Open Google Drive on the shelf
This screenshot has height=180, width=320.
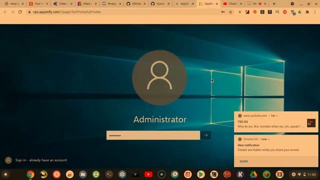(253, 174)
